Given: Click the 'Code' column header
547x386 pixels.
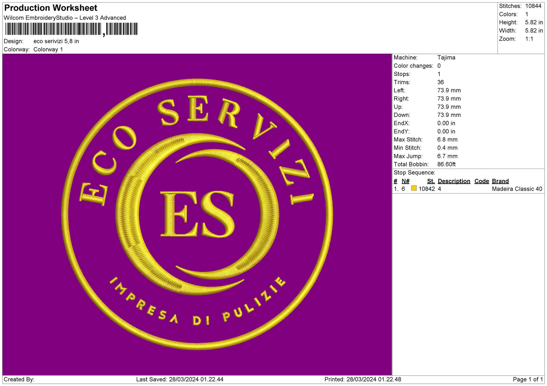Looking at the screenshot, I should coord(482,181).
